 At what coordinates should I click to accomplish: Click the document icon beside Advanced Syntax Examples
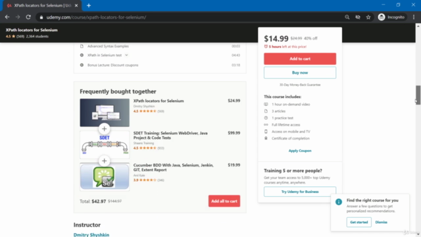point(82,46)
